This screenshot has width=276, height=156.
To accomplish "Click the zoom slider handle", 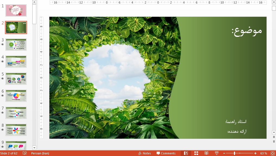I will pos(234,153).
